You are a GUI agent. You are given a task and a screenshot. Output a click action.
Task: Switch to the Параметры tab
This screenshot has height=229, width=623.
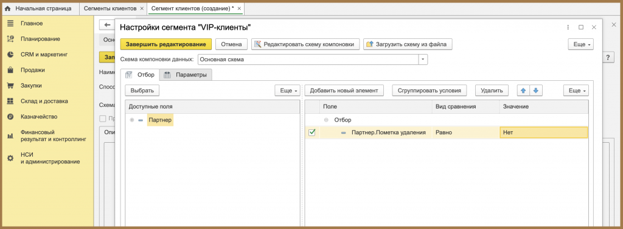(x=186, y=75)
